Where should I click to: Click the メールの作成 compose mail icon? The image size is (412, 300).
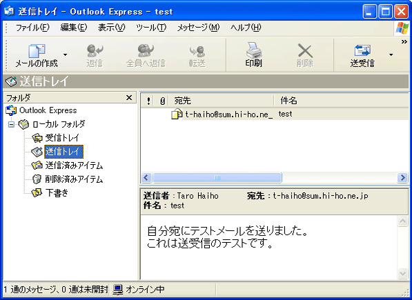(37, 50)
